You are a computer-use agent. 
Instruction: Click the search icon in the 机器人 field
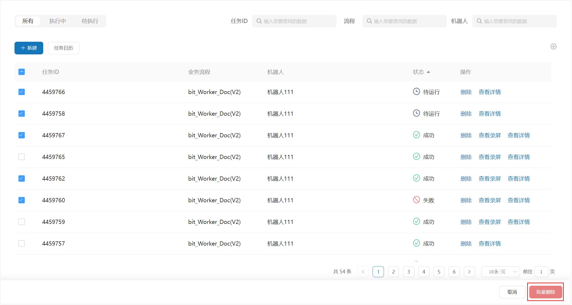click(x=479, y=21)
